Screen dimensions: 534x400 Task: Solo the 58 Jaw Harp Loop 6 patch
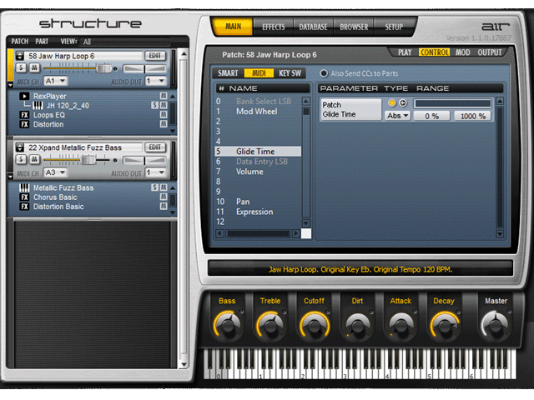(x=21, y=67)
